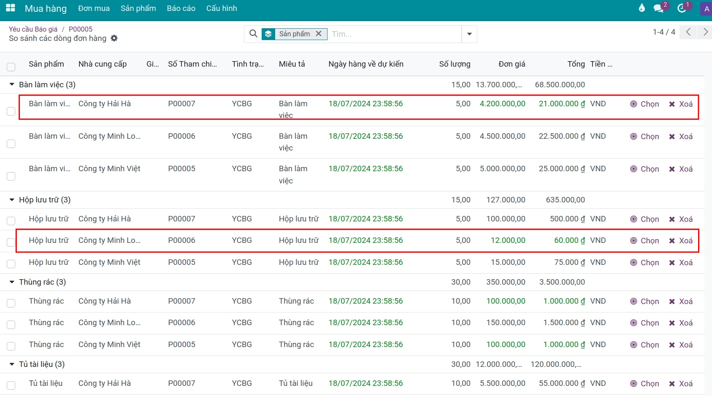This screenshot has height=396, width=712.
Task: Tick checkbox for Công ty Hải Hà desk row
Action: click(x=11, y=111)
